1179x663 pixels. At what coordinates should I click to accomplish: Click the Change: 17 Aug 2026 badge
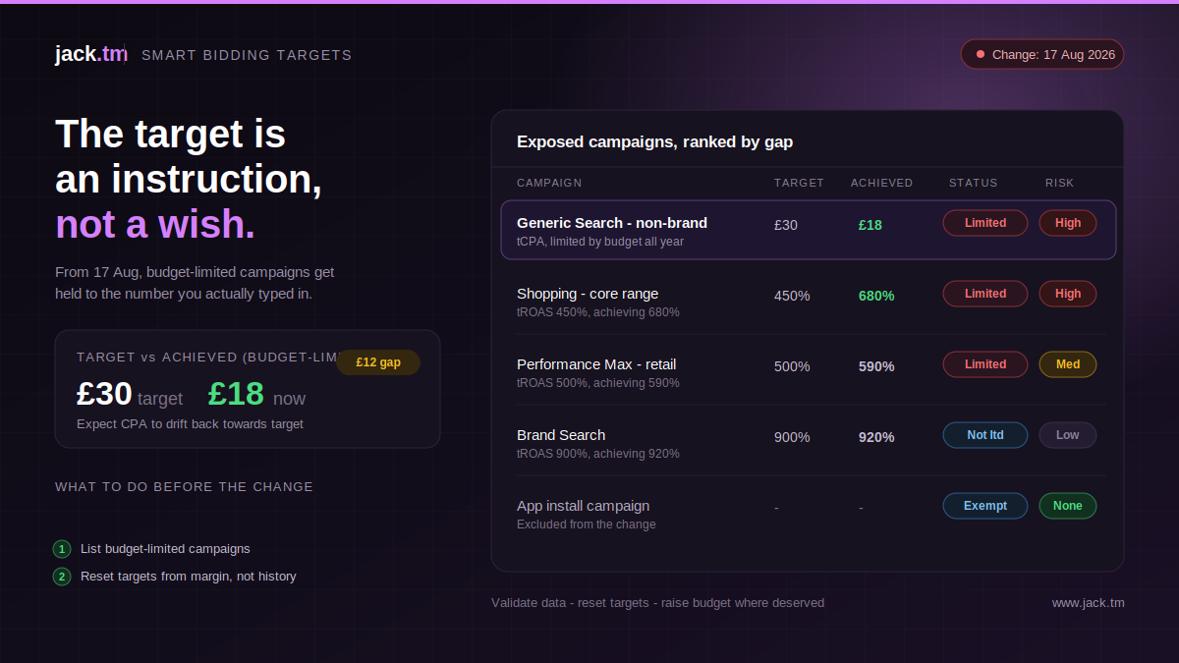pyautogui.click(x=1042, y=54)
